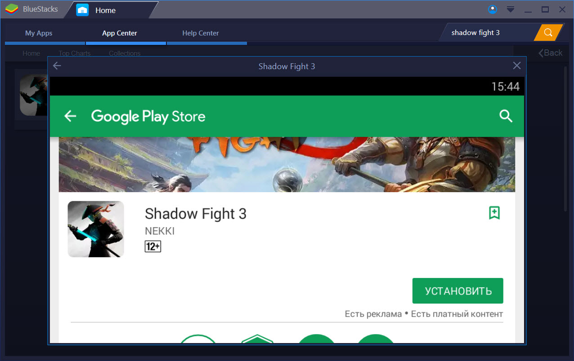This screenshot has height=361, width=574.
Task: Click the Shadow Fight 3 app title text
Action: [x=196, y=214]
